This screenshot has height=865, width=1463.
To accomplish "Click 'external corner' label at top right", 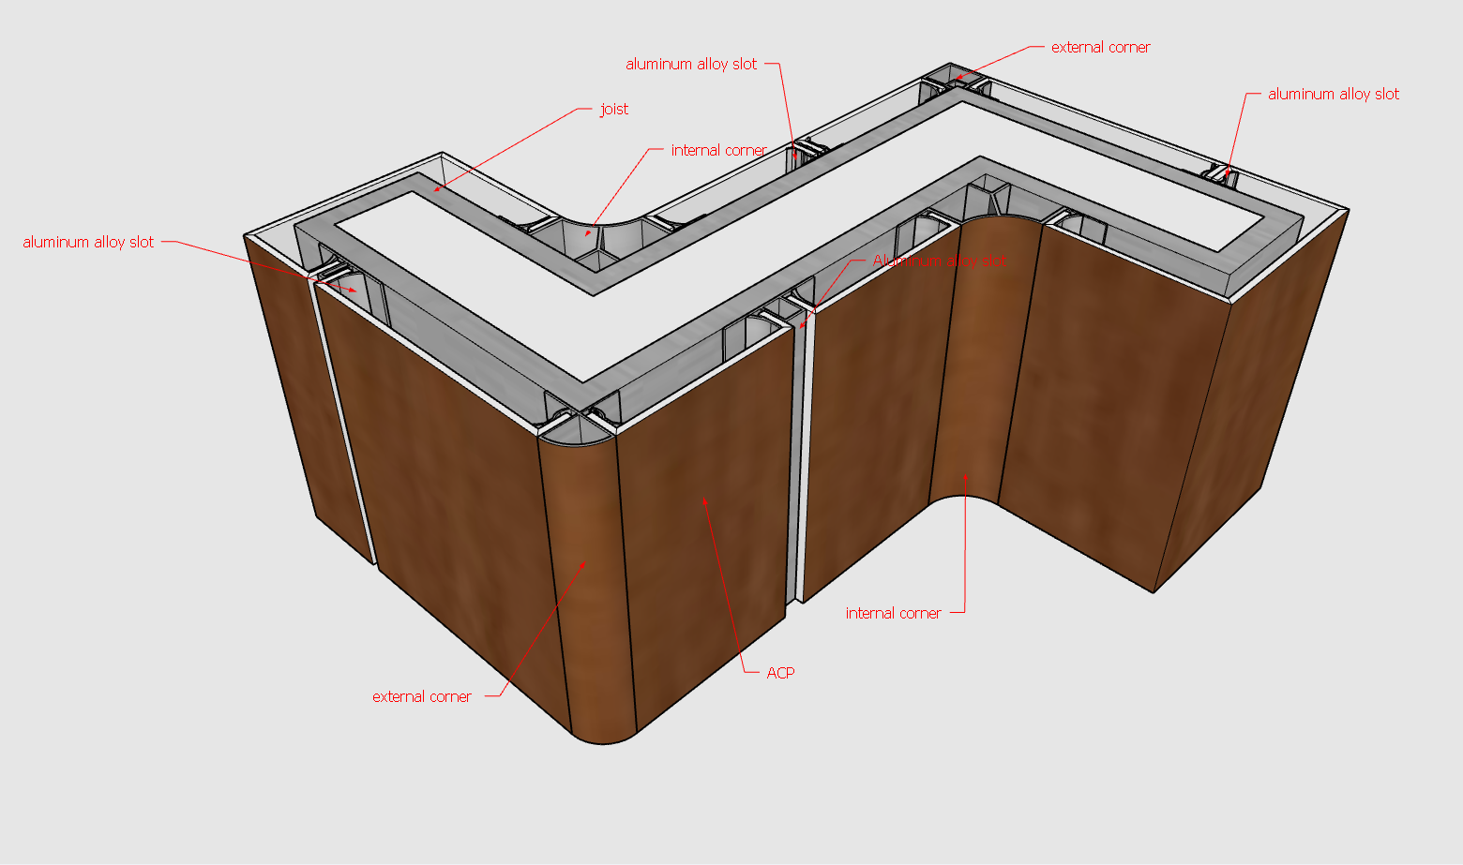I will [x=1100, y=48].
